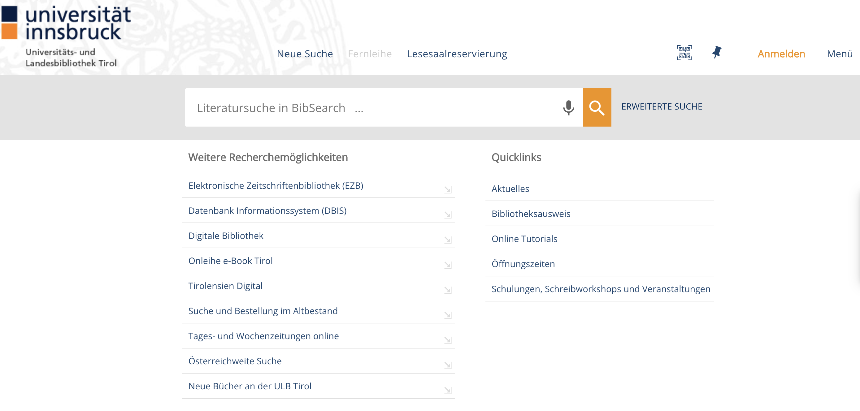
Task: Go to Digitale Bibliothek
Action: click(226, 236)
